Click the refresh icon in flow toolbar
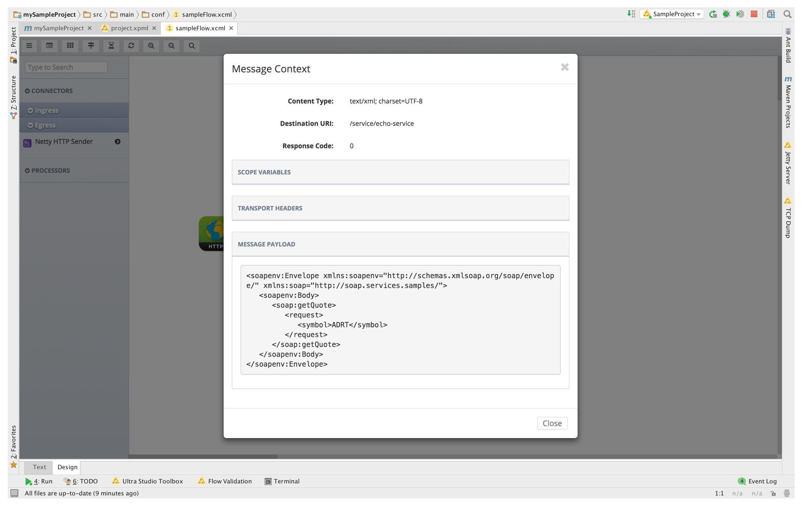 (131, 46)
